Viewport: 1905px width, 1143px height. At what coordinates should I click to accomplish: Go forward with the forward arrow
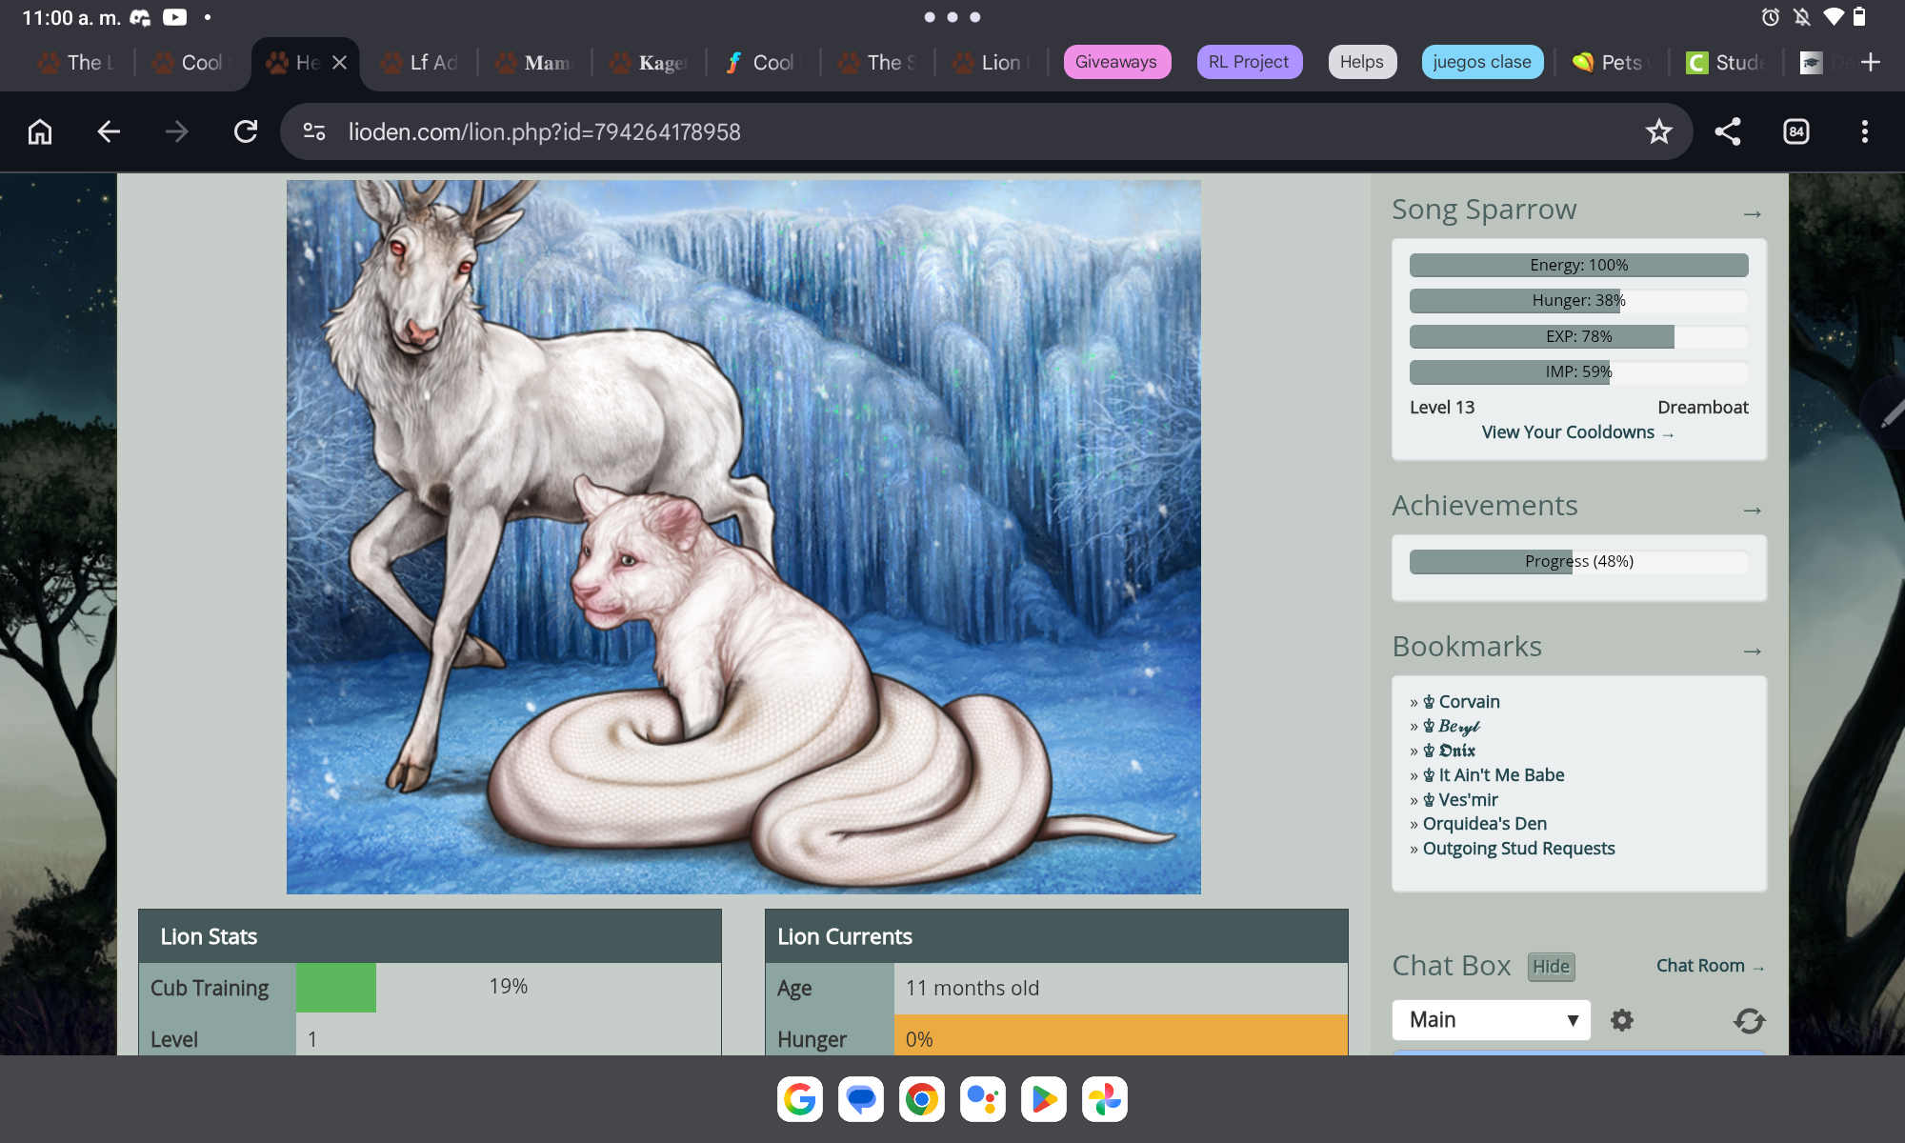177,131
